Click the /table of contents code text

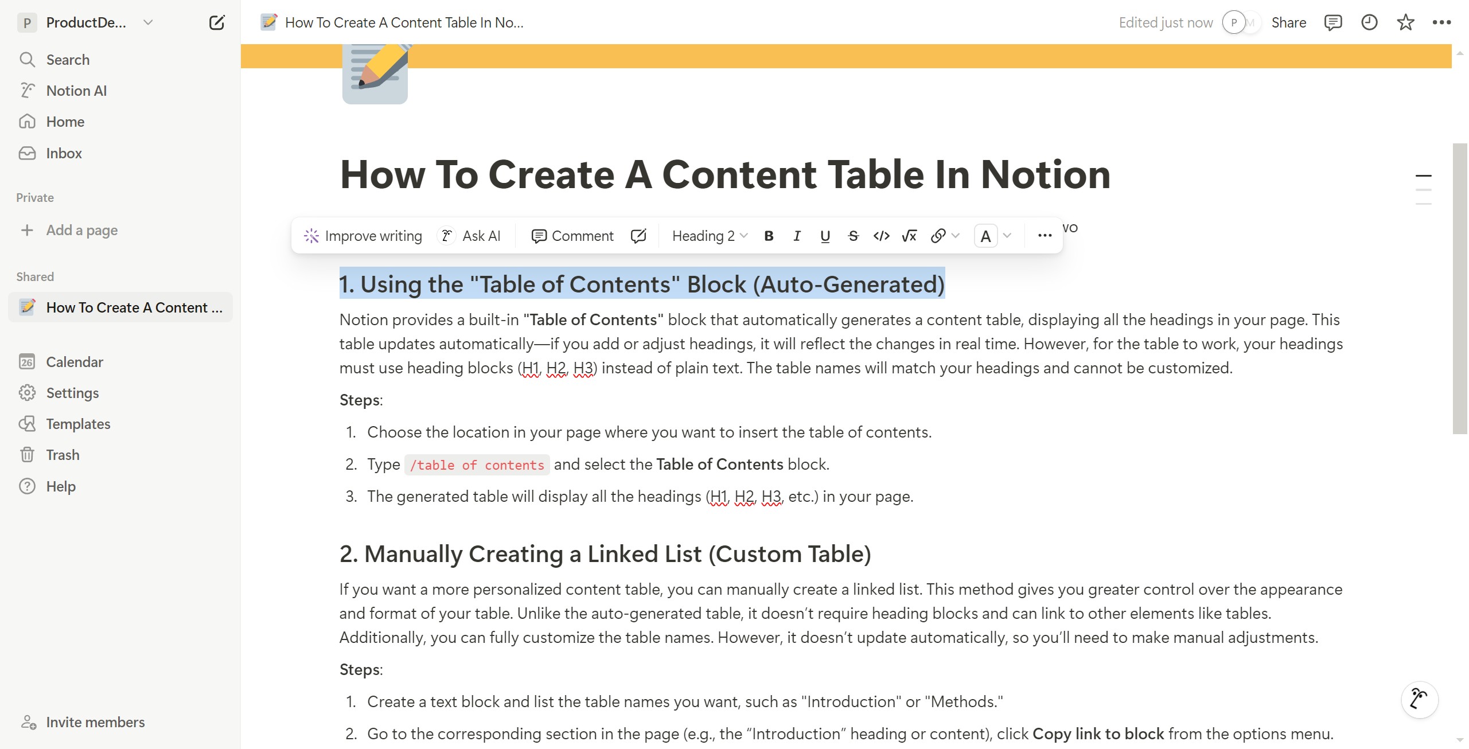tap(477, 465)
